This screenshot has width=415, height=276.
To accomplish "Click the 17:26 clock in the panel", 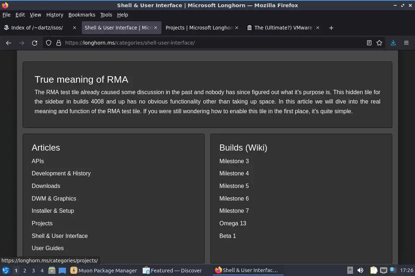I will click(x=406, y=270).
